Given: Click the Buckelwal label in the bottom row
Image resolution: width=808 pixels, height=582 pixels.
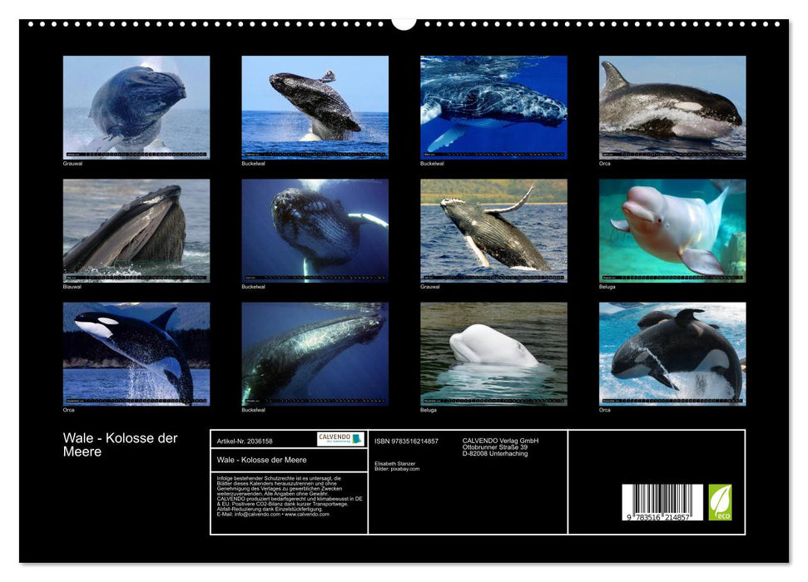Looking at the screenshot, I should 254,408.
